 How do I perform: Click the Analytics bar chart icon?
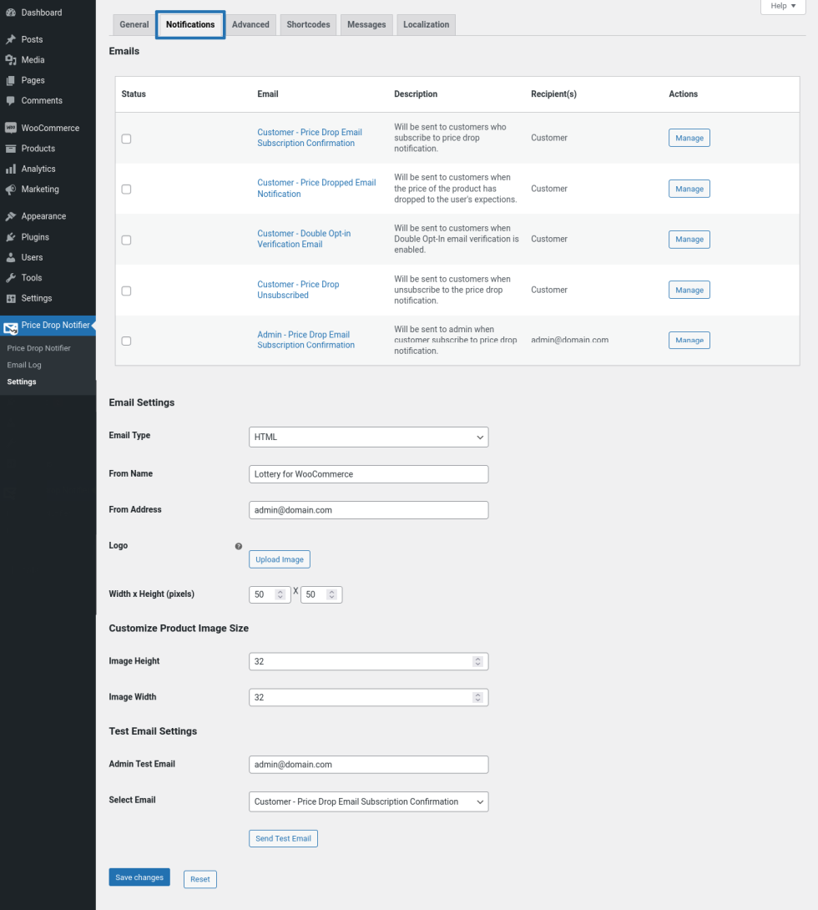pos(11,169)
